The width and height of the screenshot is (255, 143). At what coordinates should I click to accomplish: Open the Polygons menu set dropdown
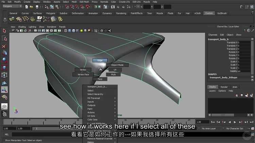(12, 6)
